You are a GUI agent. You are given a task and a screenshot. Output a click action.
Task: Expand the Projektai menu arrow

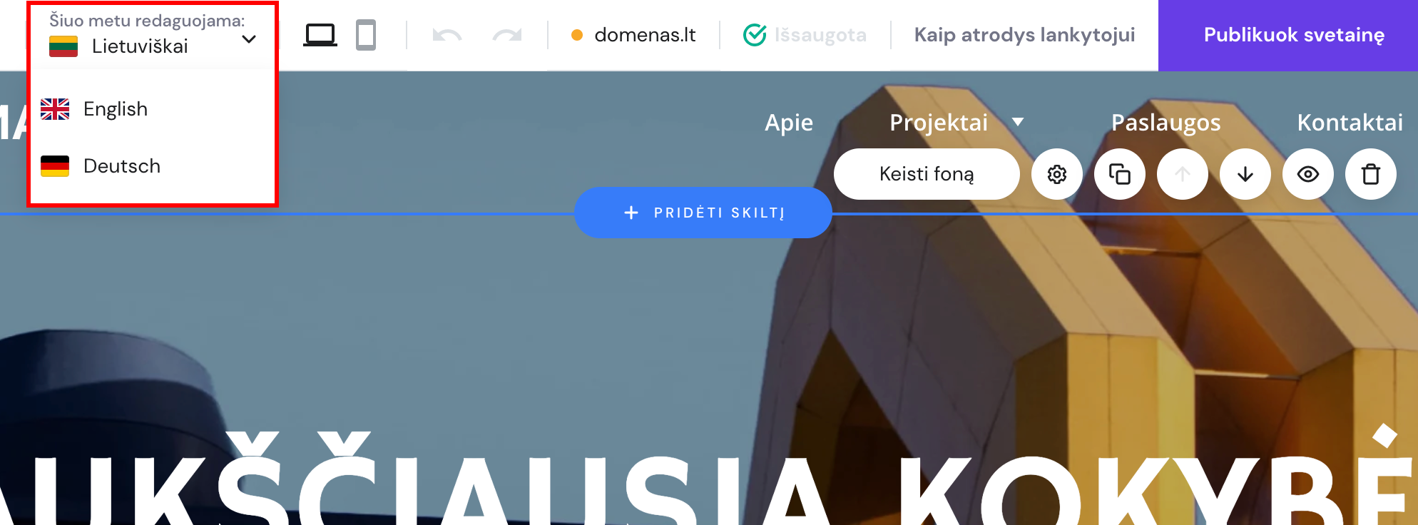(1019, 122)
